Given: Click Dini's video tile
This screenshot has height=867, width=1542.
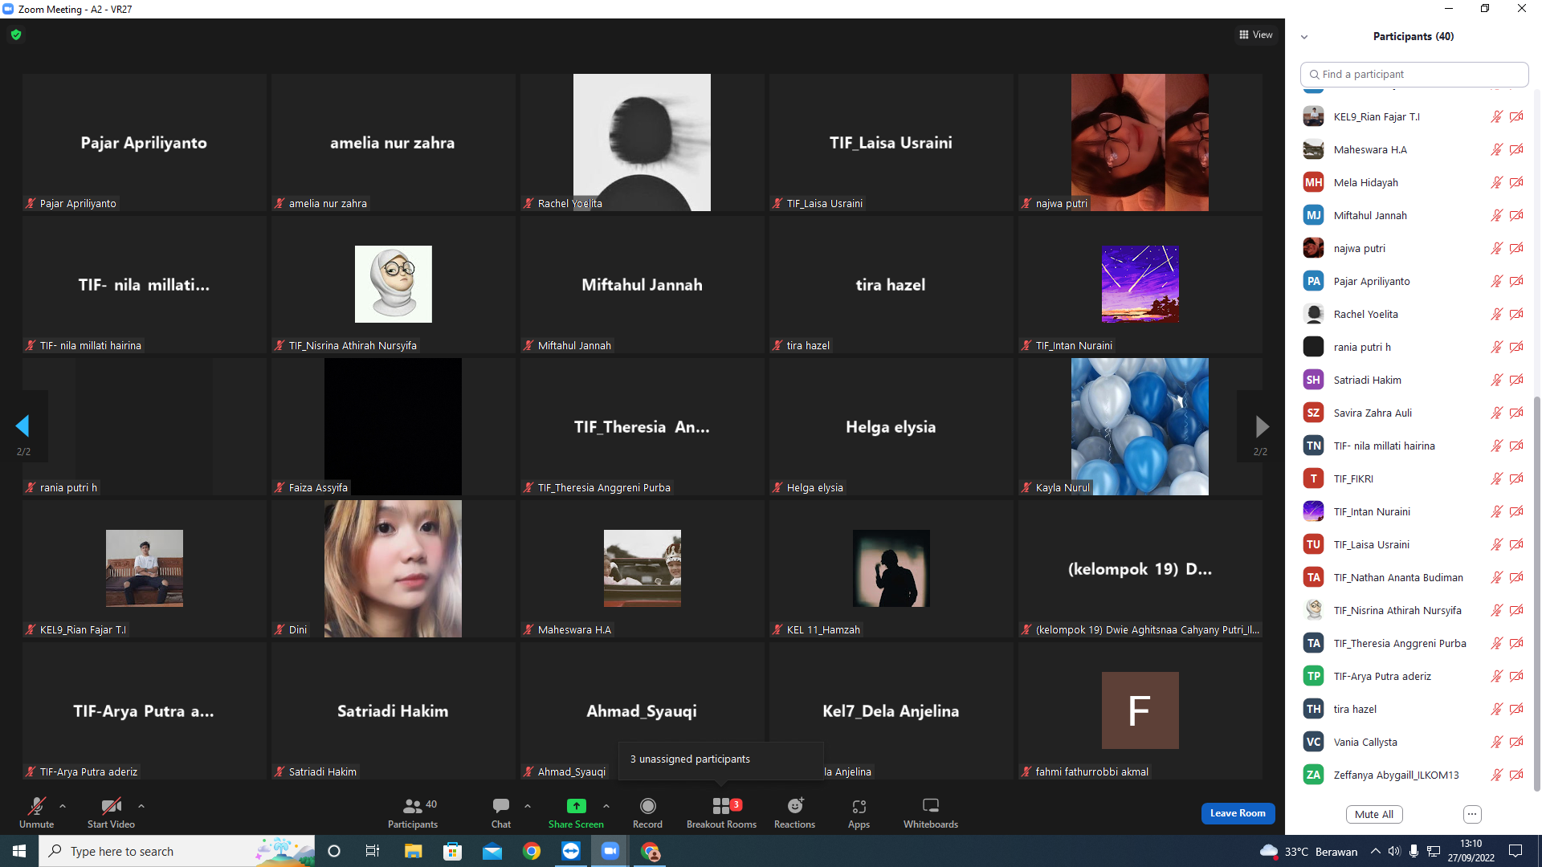Looking at the screenshot, I should point(393,568).
